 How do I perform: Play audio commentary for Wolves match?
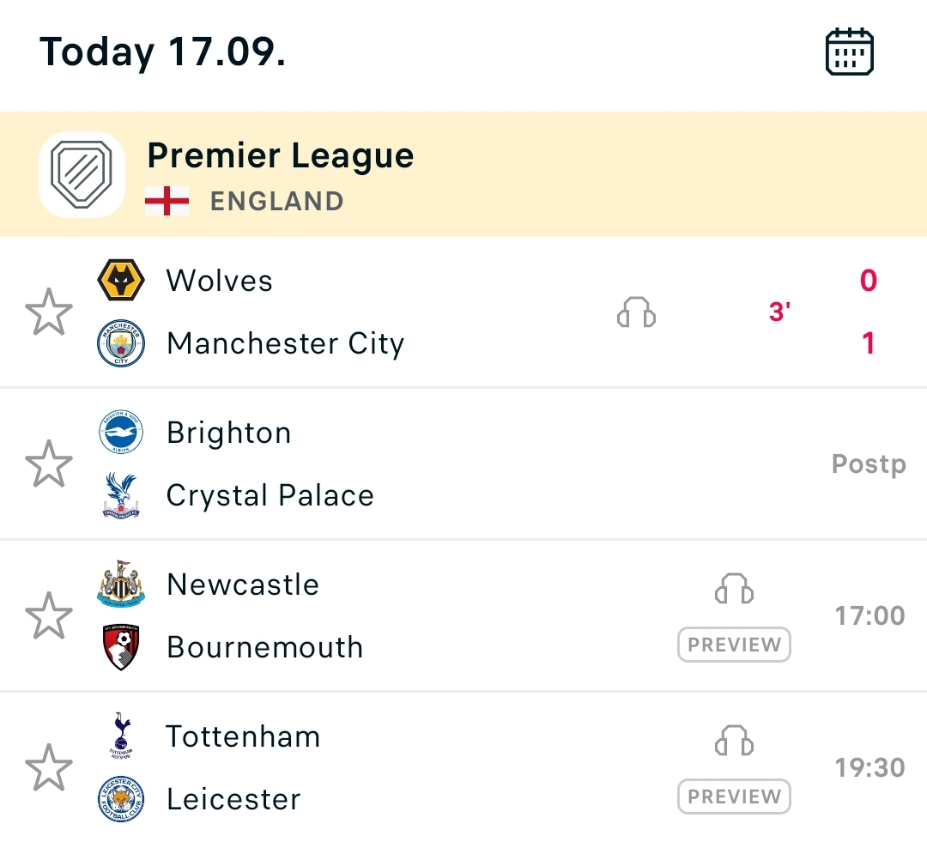636,312
